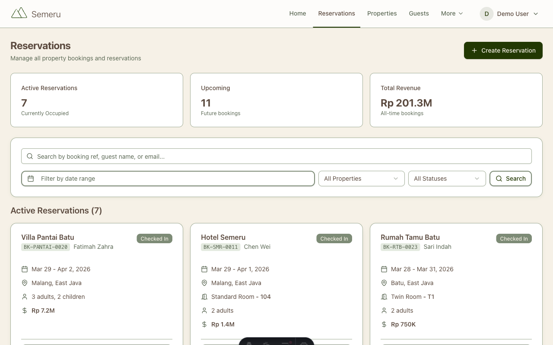Screen dimensions: 553x345
Task: Expand the More navigation menu
Action: [452, 14]
